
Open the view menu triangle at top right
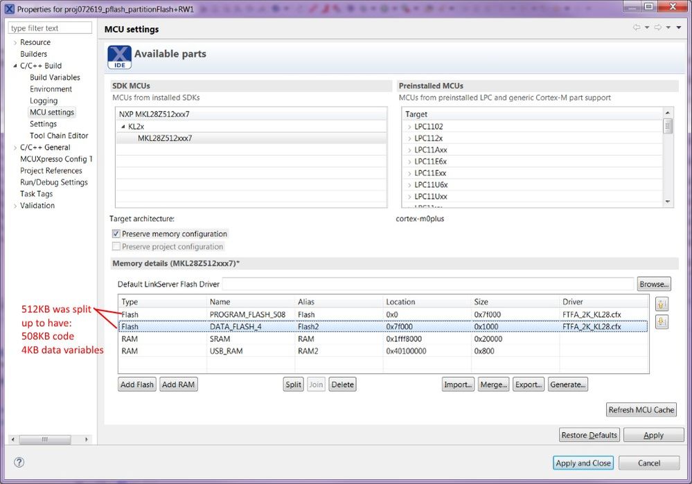click(x=678, y=28)
